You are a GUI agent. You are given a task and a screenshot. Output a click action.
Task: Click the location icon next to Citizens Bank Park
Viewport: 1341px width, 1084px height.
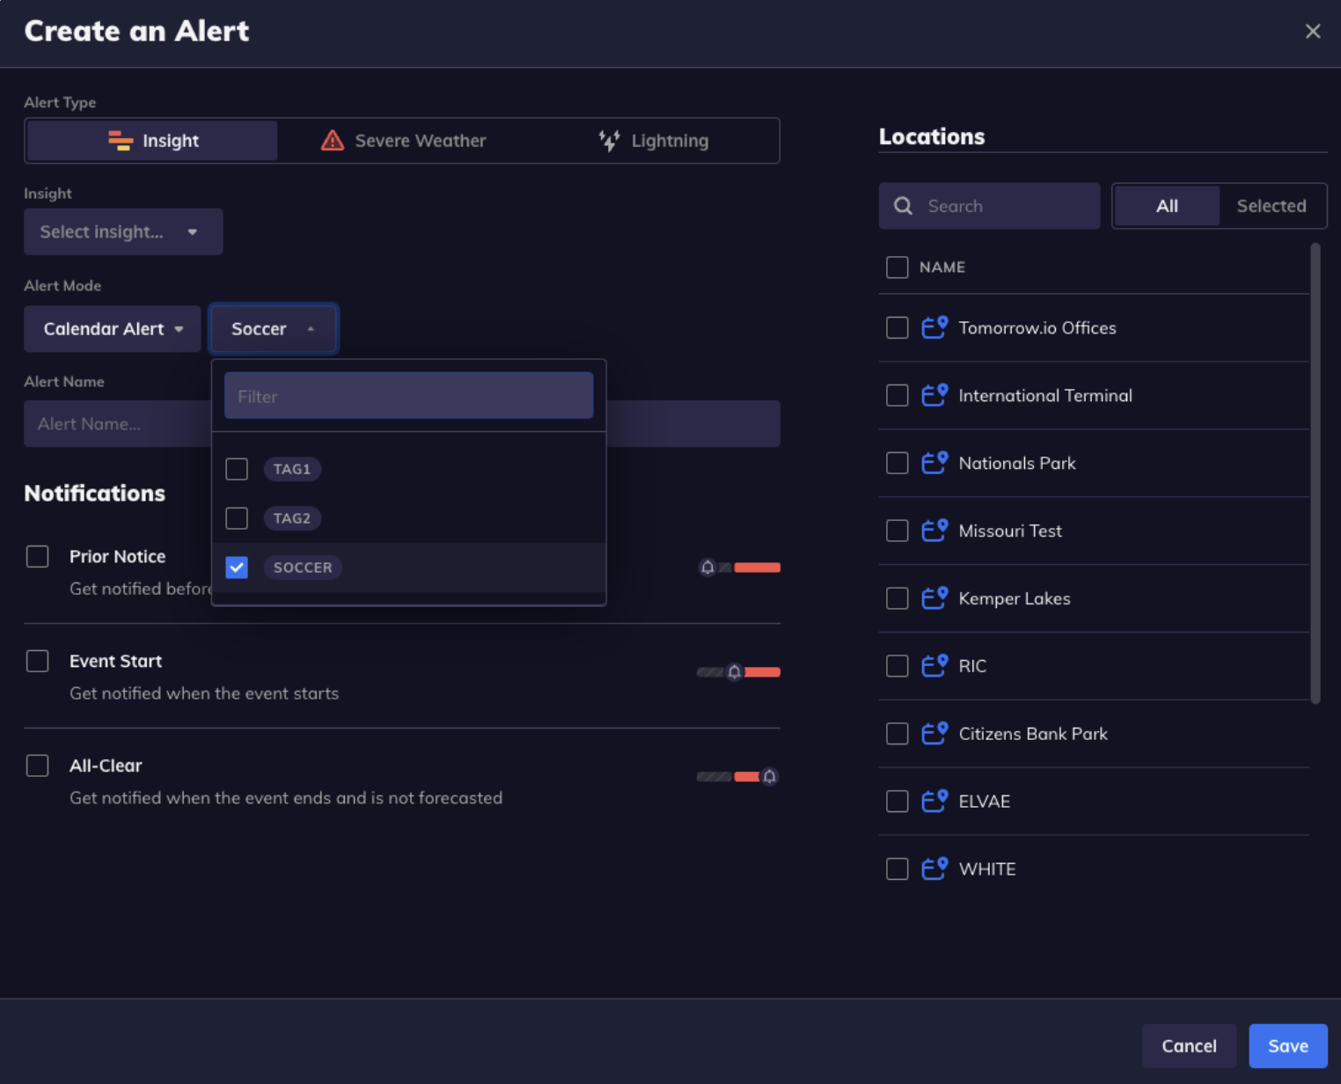pos(934,733)
